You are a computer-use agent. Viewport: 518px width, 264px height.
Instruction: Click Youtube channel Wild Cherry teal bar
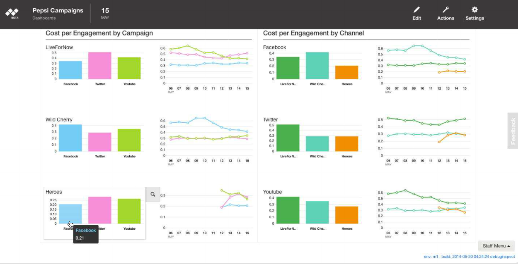pyautogui.click(x=317, y=212)
